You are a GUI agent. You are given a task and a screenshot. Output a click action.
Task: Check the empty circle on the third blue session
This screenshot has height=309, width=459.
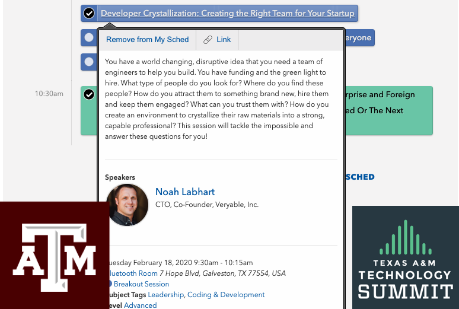point(89,62)
